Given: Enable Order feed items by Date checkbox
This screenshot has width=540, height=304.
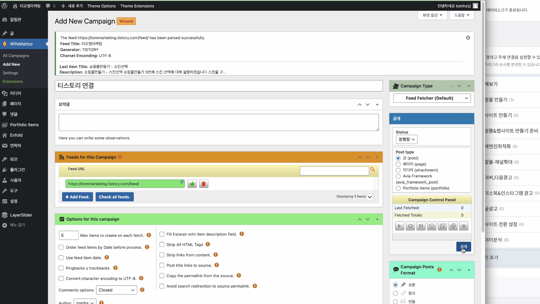Looking at the screenshot, I should point(61,247).
